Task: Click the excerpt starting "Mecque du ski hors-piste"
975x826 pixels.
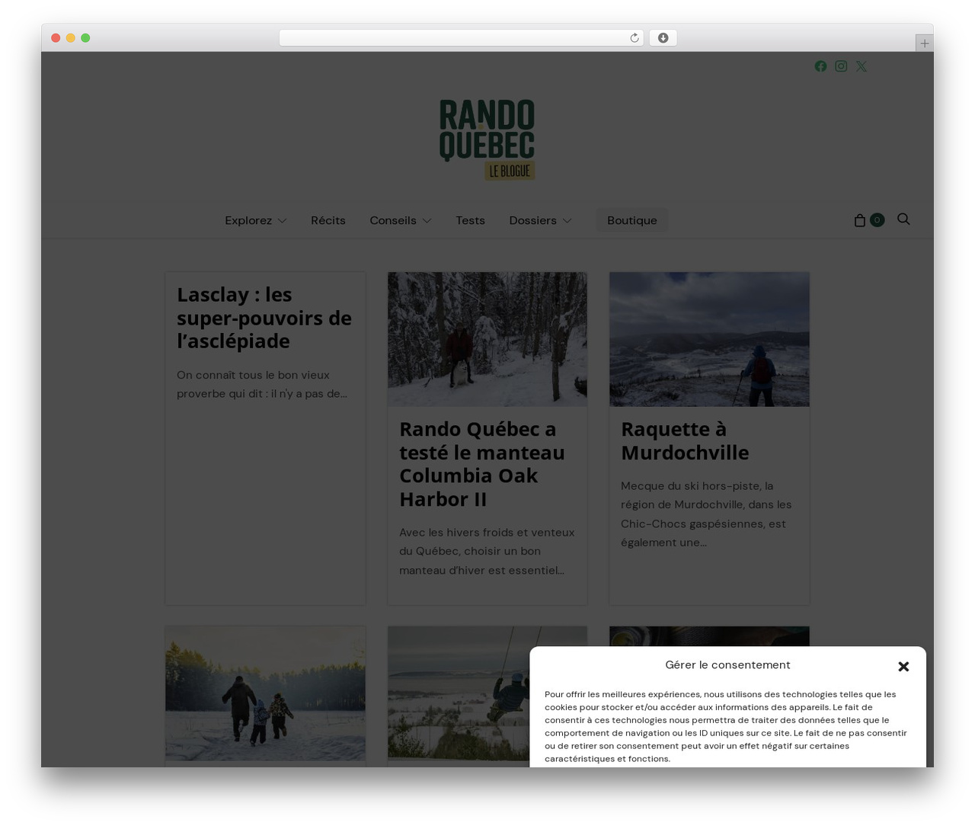Action: tap(706, 514)
